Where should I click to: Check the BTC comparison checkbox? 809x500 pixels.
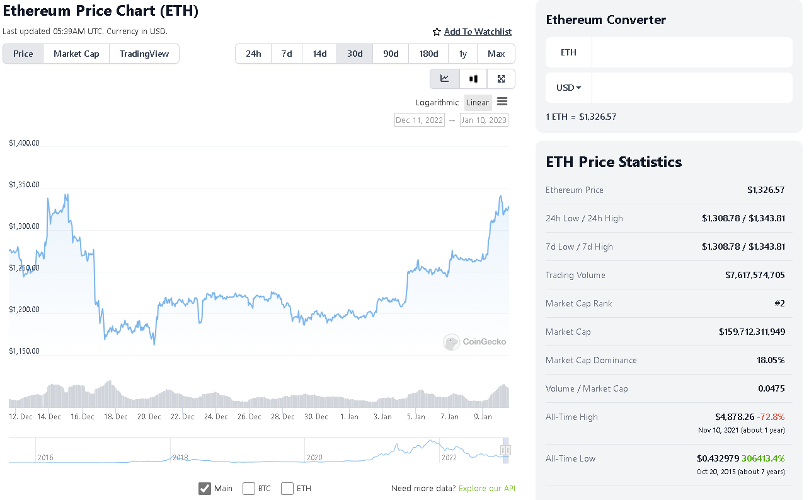click(x=249, y=489)
